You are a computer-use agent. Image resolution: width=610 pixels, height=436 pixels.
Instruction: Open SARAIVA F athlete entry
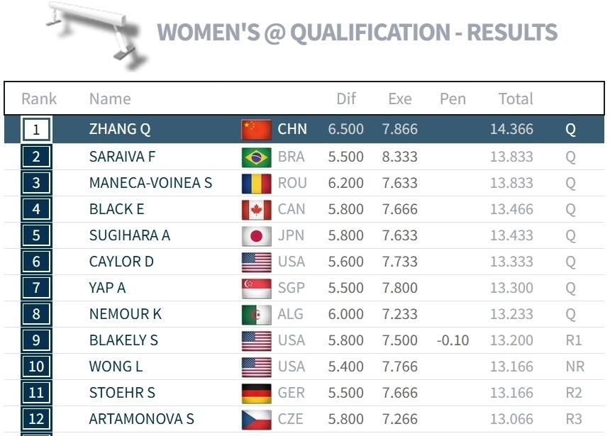[122, 157]
